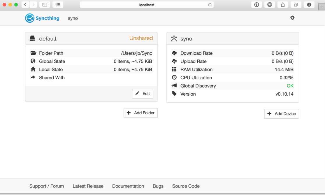Click the CPU utilization clock icon
Image resolution: width=325 pixels, height=195 pixels.
(x=174, y=77)
